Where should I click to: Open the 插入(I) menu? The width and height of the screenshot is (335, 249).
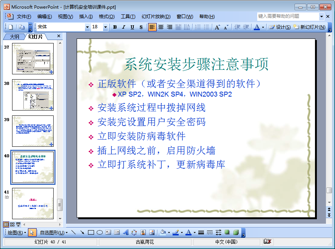pos(86,17)
